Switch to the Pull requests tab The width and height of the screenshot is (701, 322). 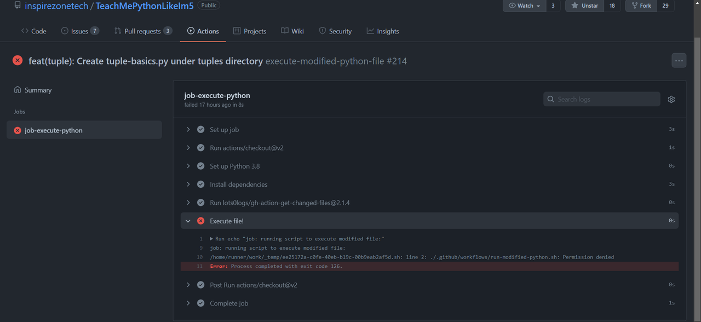(x=143, y=31)
